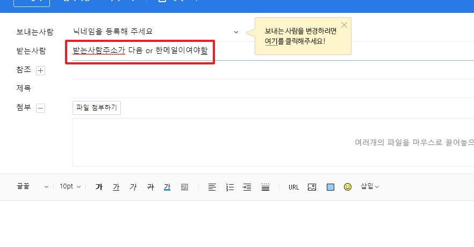
Task: Apply bold formatting with the 가 button
Action: (99, 187)
